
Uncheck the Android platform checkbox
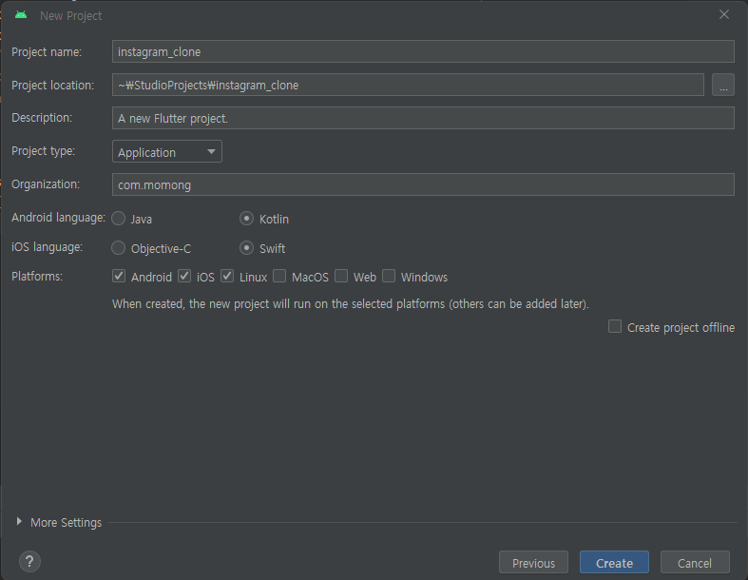click(x=119, y=276)
